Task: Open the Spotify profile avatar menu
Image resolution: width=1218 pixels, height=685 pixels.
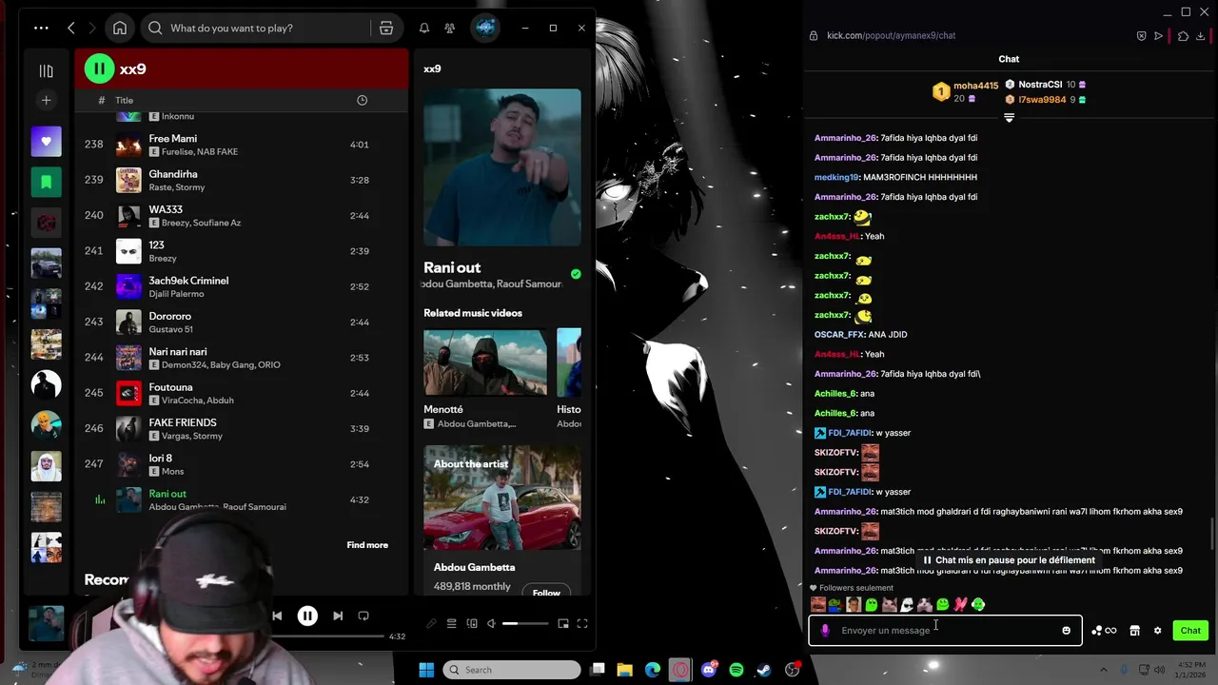Action: pos(485,28)
